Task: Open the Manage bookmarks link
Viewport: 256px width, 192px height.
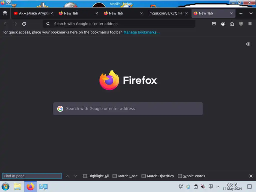Action: (x=141, y=32)
